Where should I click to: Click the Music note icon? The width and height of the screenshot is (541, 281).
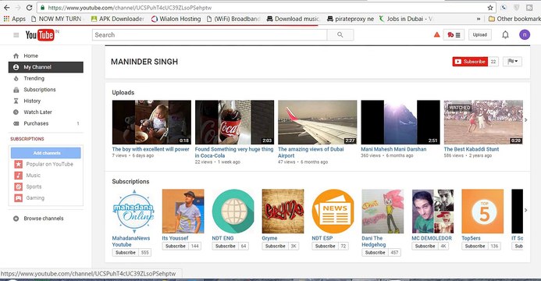pos(18,176)
